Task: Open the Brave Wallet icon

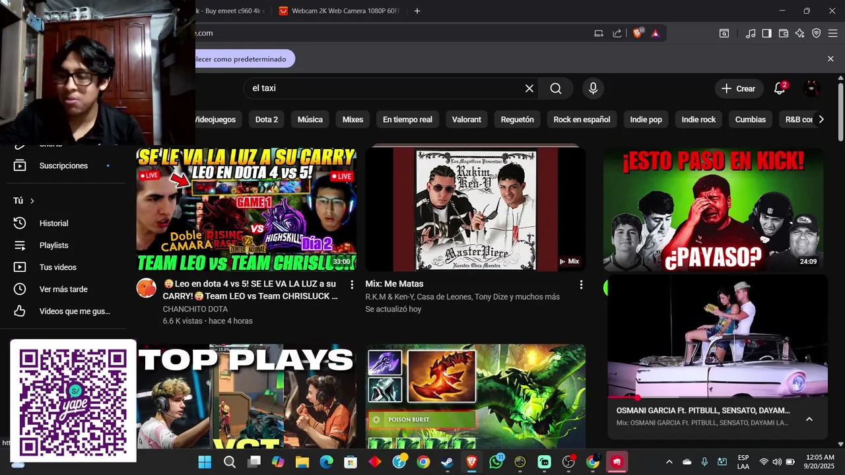Action: click(784, 33)
